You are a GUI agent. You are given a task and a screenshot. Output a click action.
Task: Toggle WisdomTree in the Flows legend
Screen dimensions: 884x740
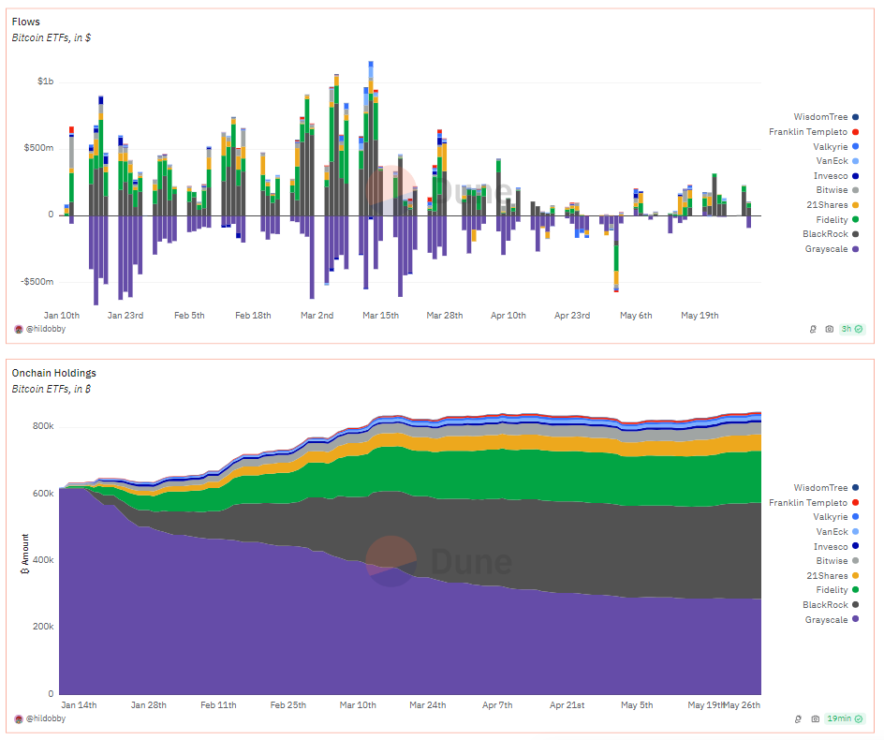(820, 117)
